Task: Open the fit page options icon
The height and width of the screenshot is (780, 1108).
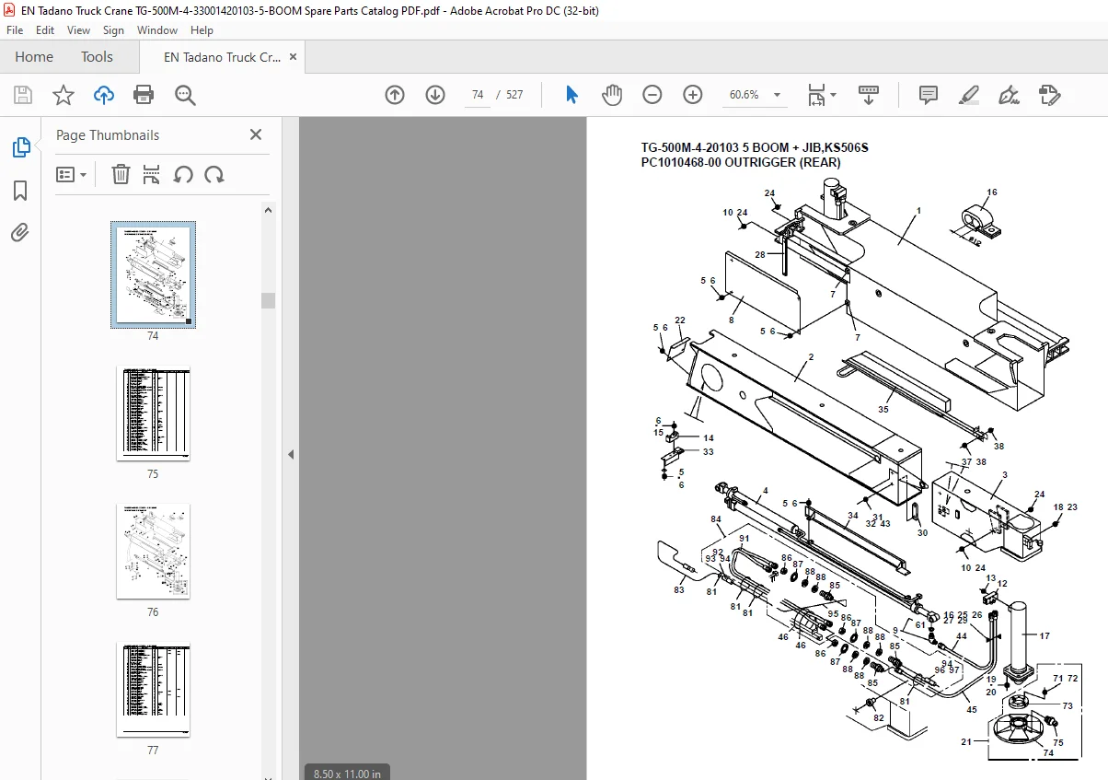Action: click(816, 95)
